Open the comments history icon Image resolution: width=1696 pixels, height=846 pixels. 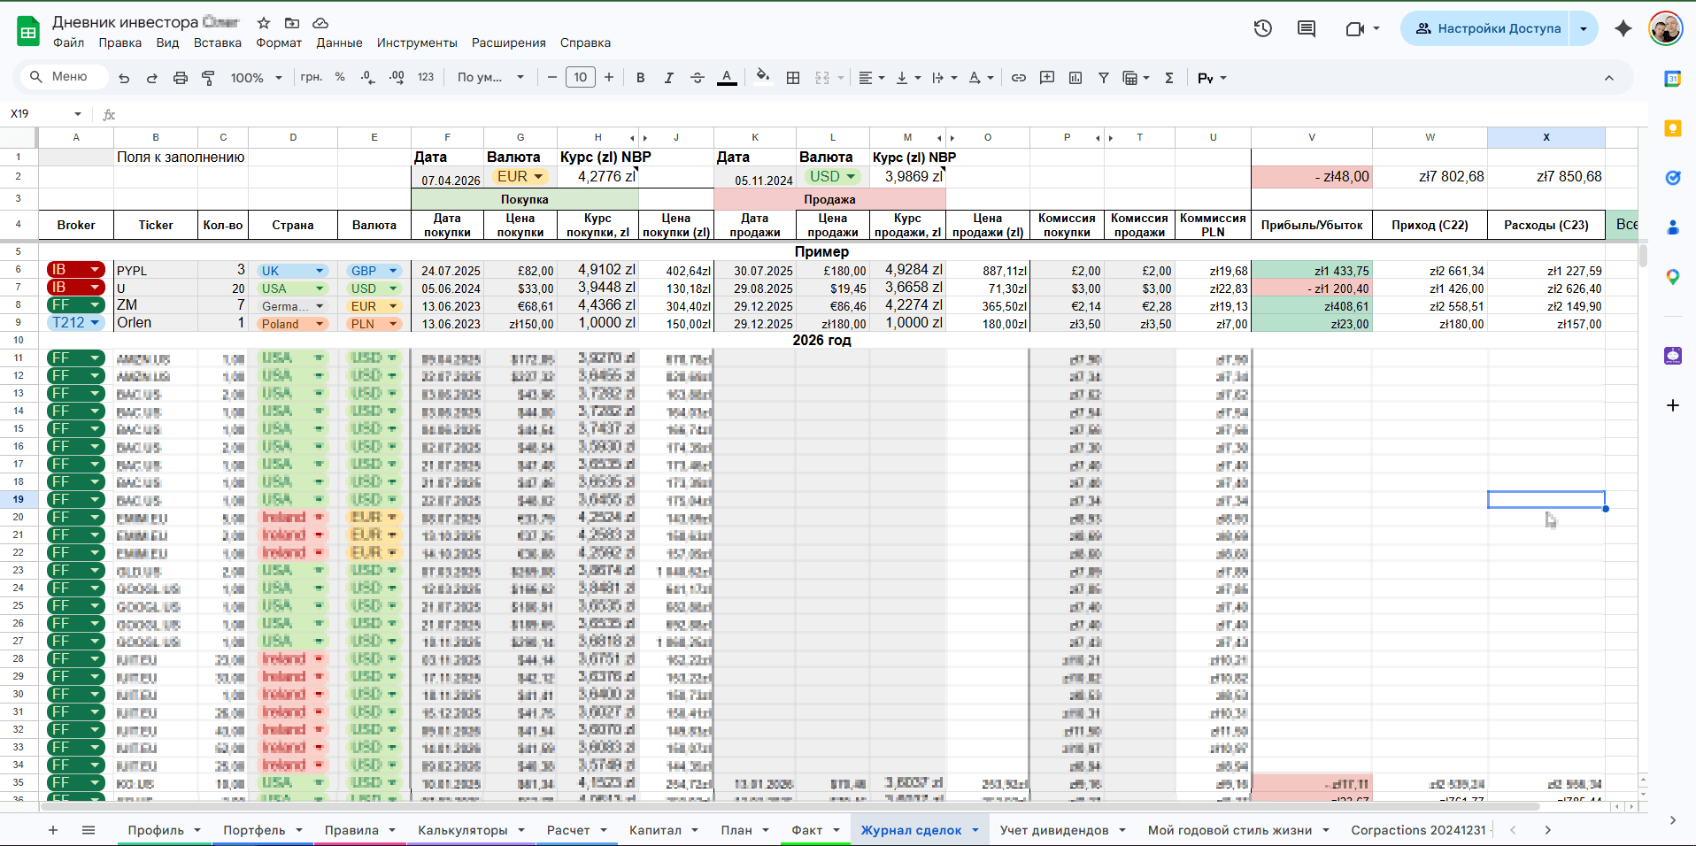[x=1307, y=28]
